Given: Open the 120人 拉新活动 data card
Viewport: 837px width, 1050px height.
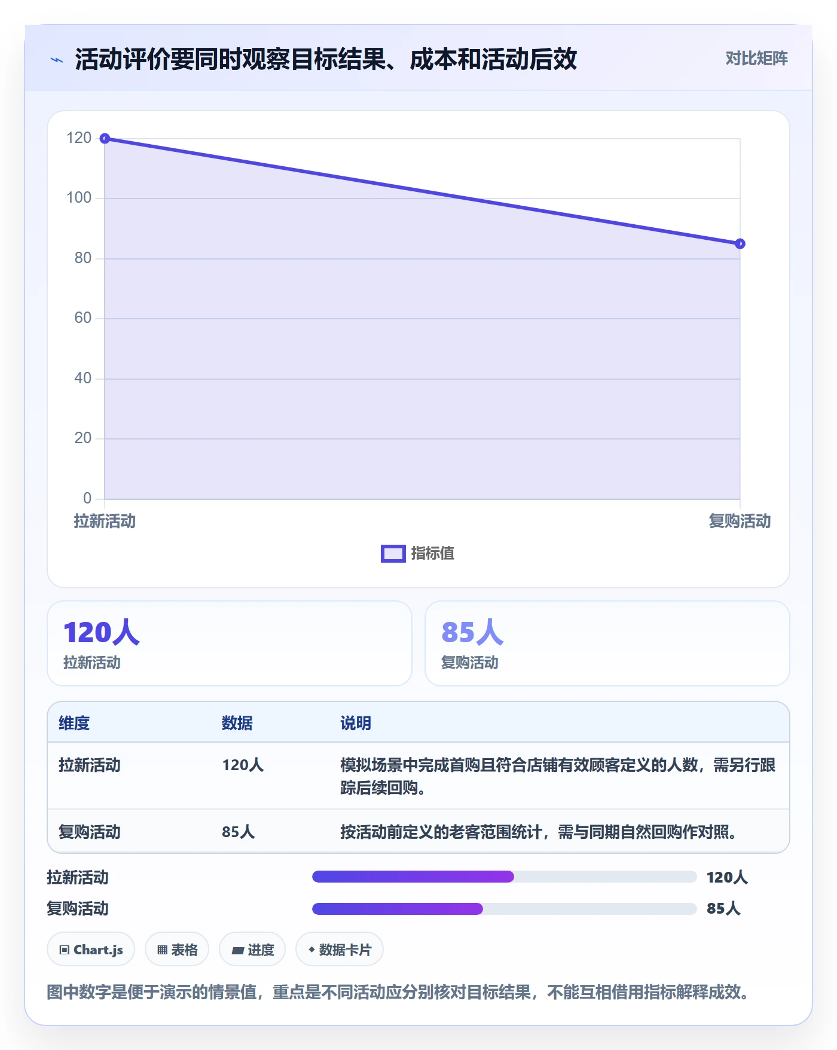Looking at the screenshot, I should click(230, 643).
